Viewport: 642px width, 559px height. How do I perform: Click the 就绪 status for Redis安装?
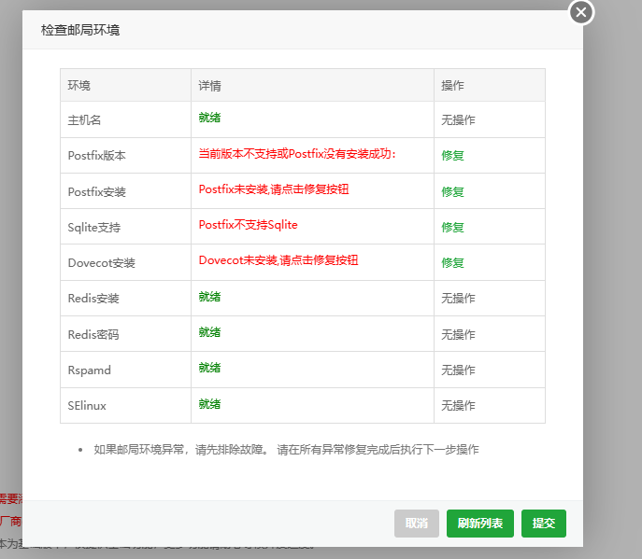(209, 297)
